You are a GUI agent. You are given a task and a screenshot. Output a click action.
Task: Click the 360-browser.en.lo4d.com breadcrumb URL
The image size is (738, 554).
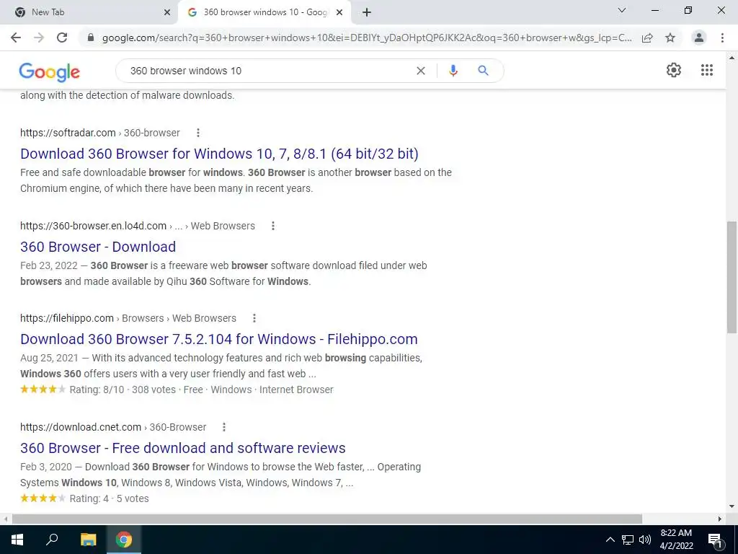(138, 226)
